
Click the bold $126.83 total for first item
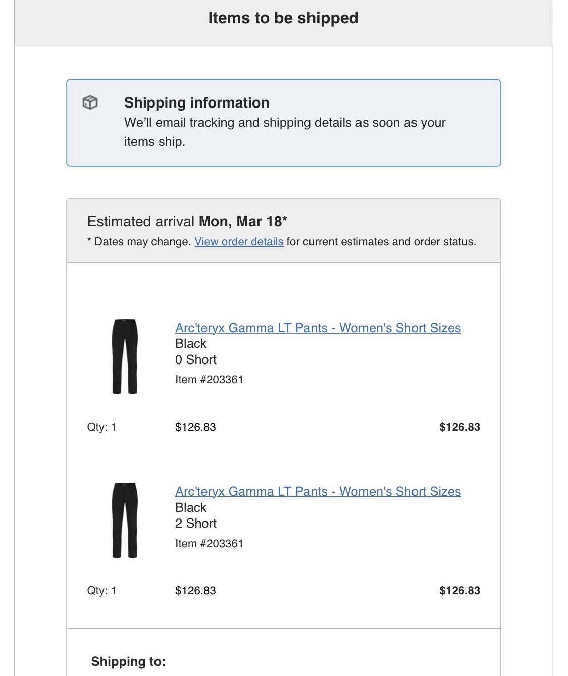459,427
